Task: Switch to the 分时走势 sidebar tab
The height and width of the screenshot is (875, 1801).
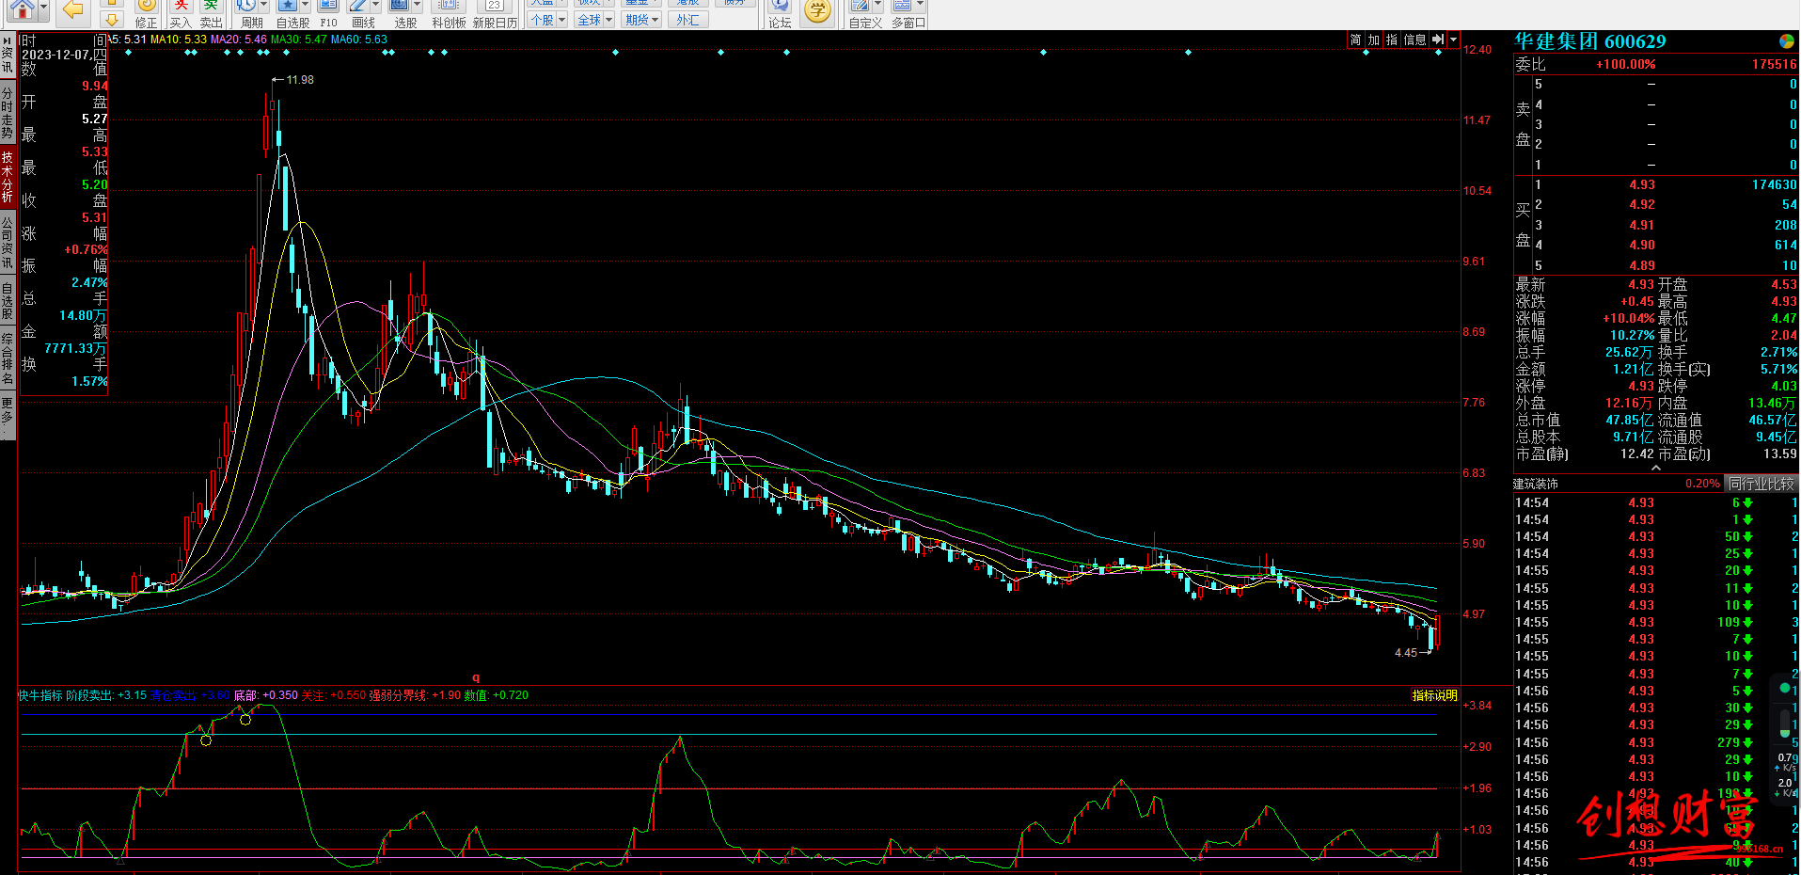Action: (8, 113)
